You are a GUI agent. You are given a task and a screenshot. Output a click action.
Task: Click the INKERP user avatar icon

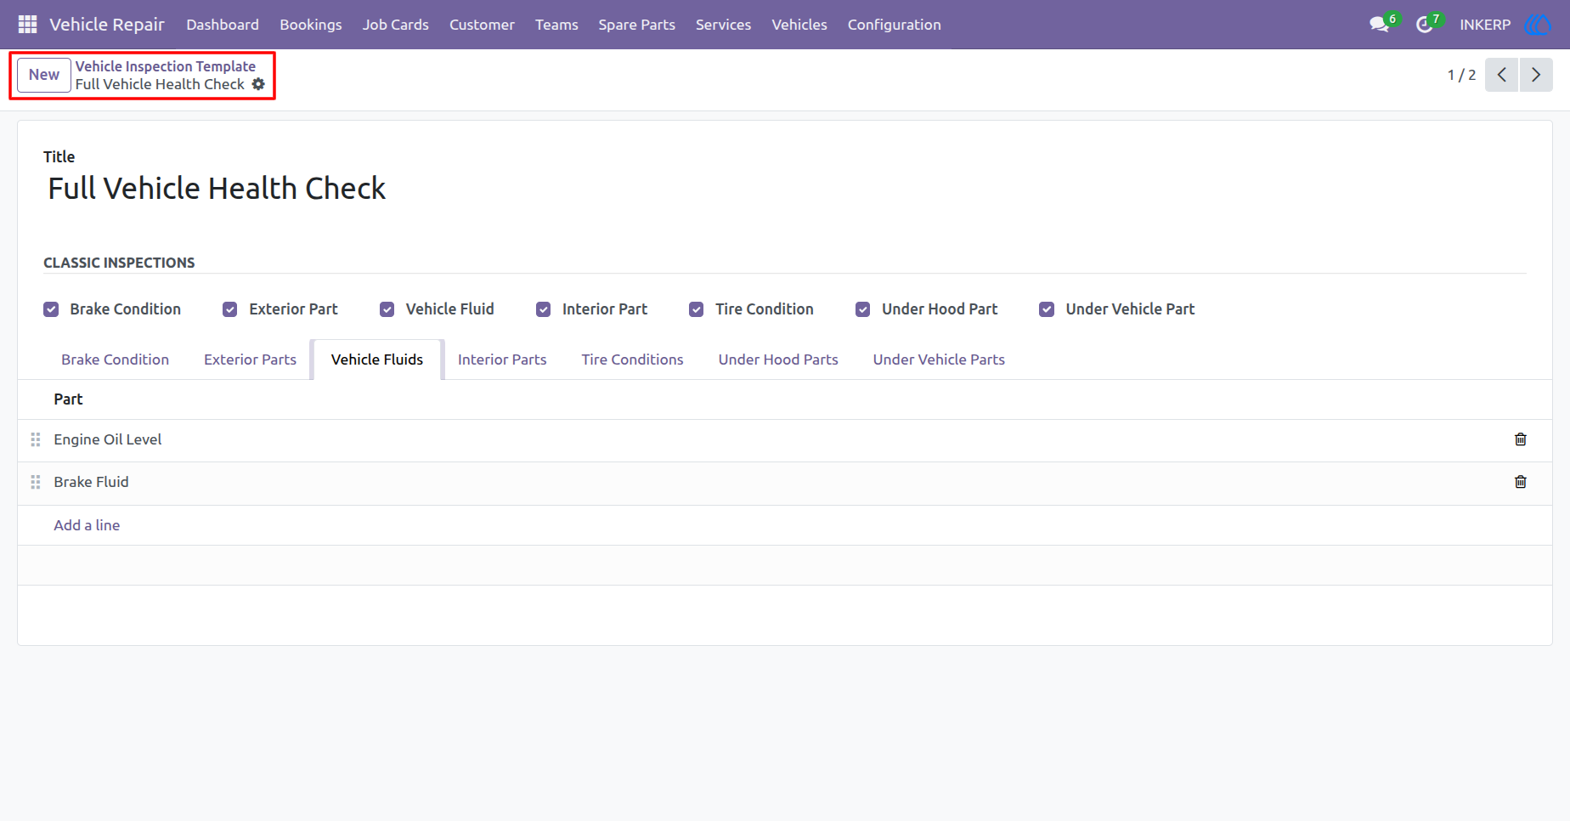point(1538,25)
